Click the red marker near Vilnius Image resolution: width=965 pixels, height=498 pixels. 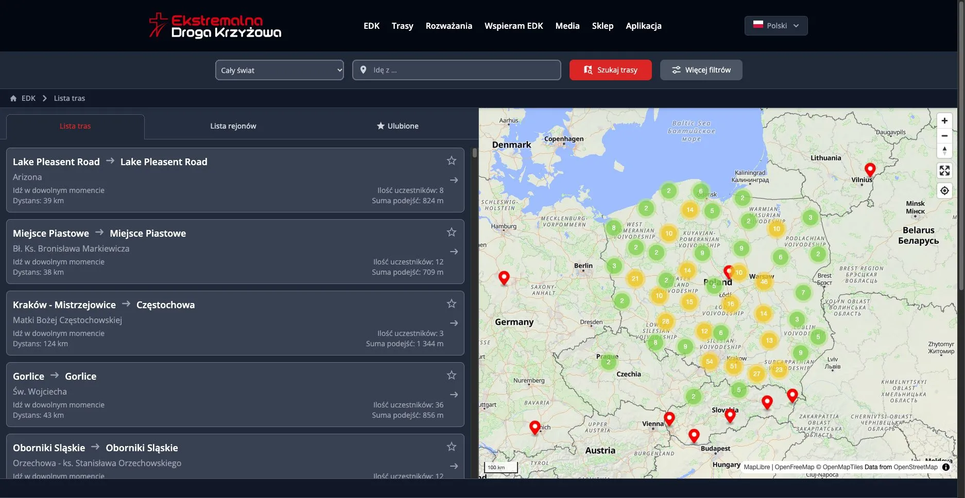[x=870, y=170]
